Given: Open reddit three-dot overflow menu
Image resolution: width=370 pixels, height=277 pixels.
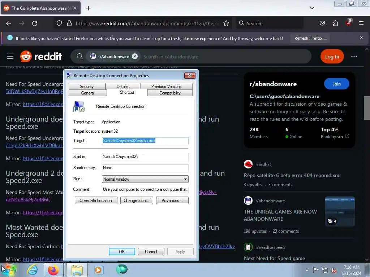Looking at the screenshot, I should coord(354,56).
